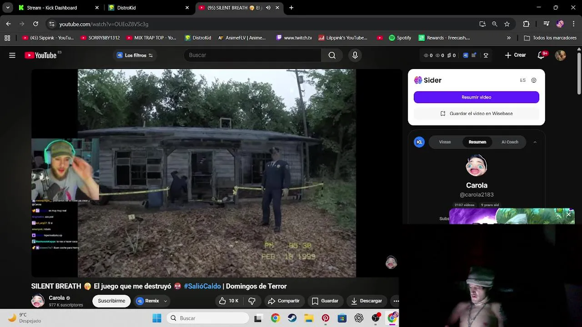
Task: Open Steam from the taskbar
Action: [292, 318]
